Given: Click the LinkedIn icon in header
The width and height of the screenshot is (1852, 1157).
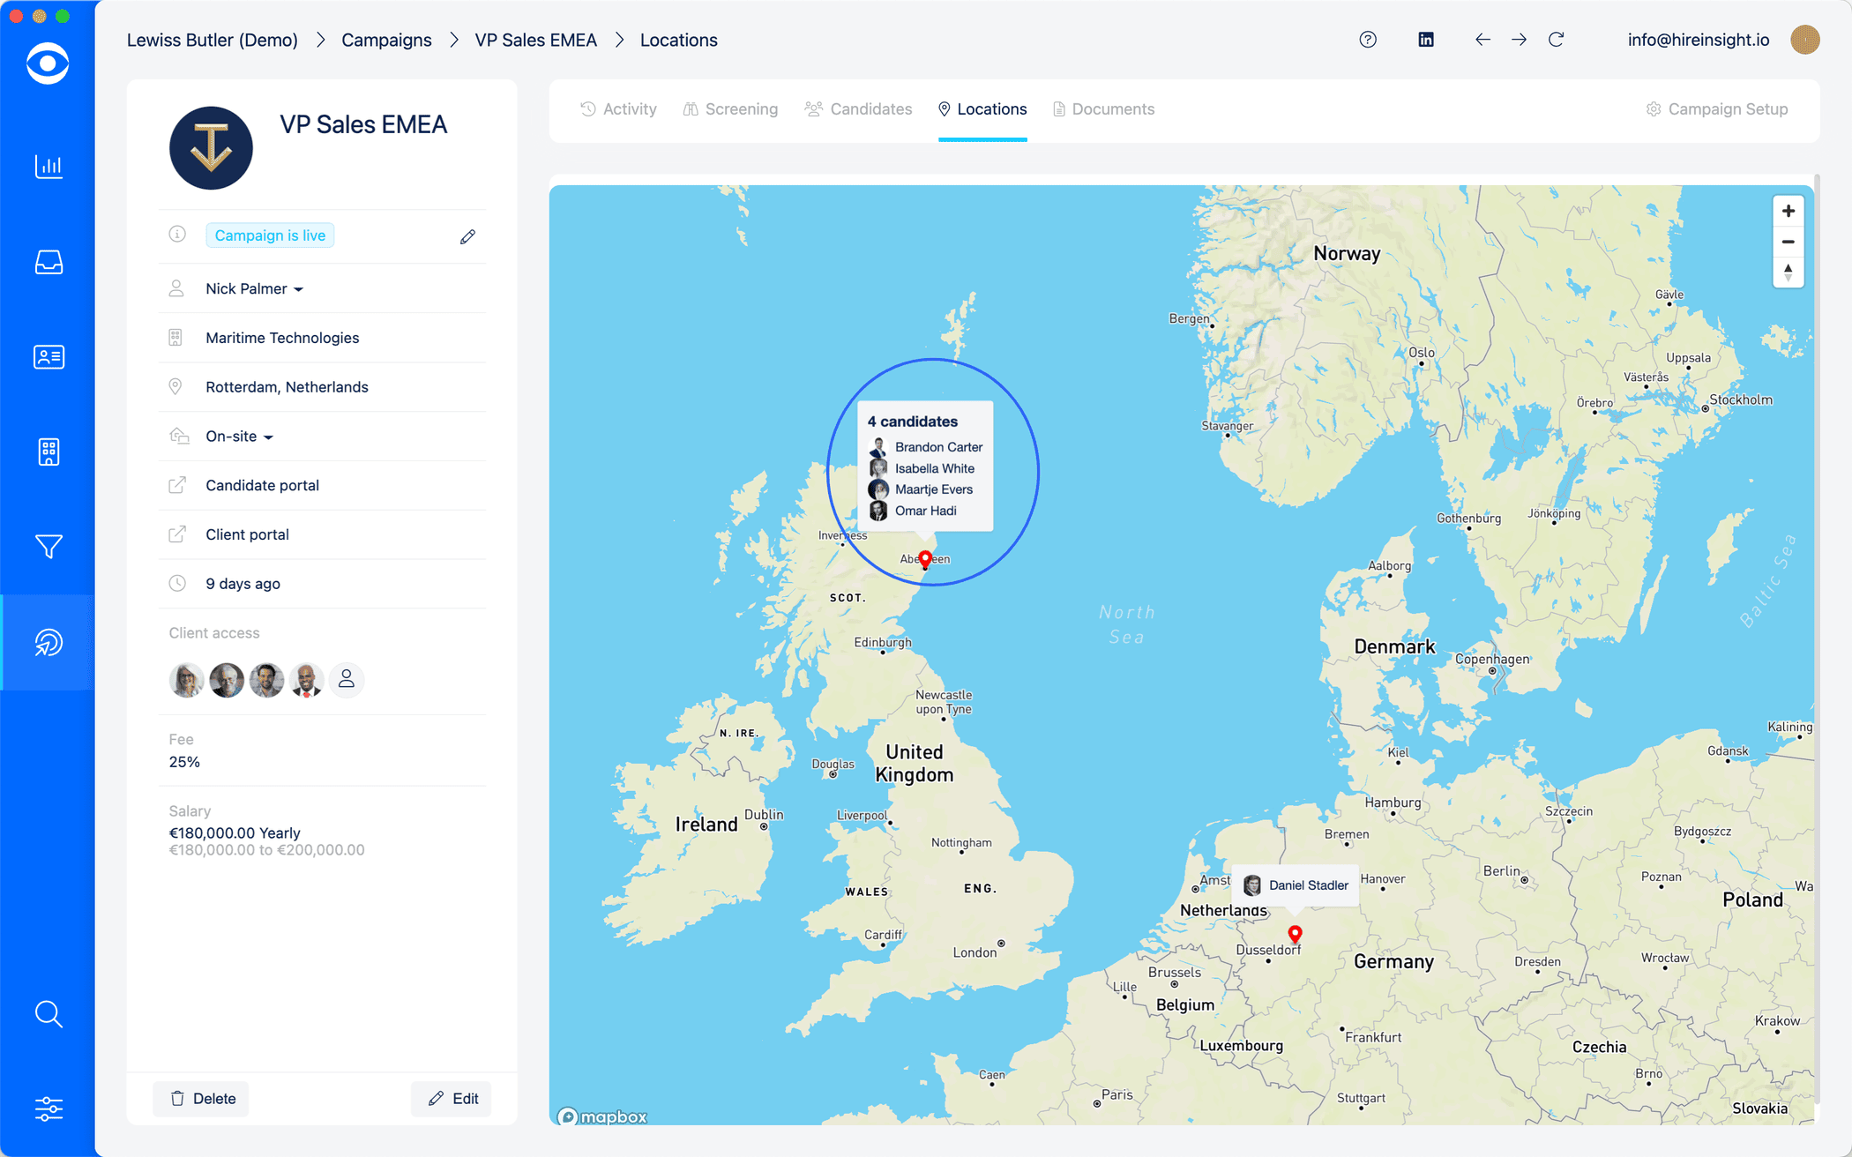Looking at the screenshot, I should click(x=1425, y=40).
